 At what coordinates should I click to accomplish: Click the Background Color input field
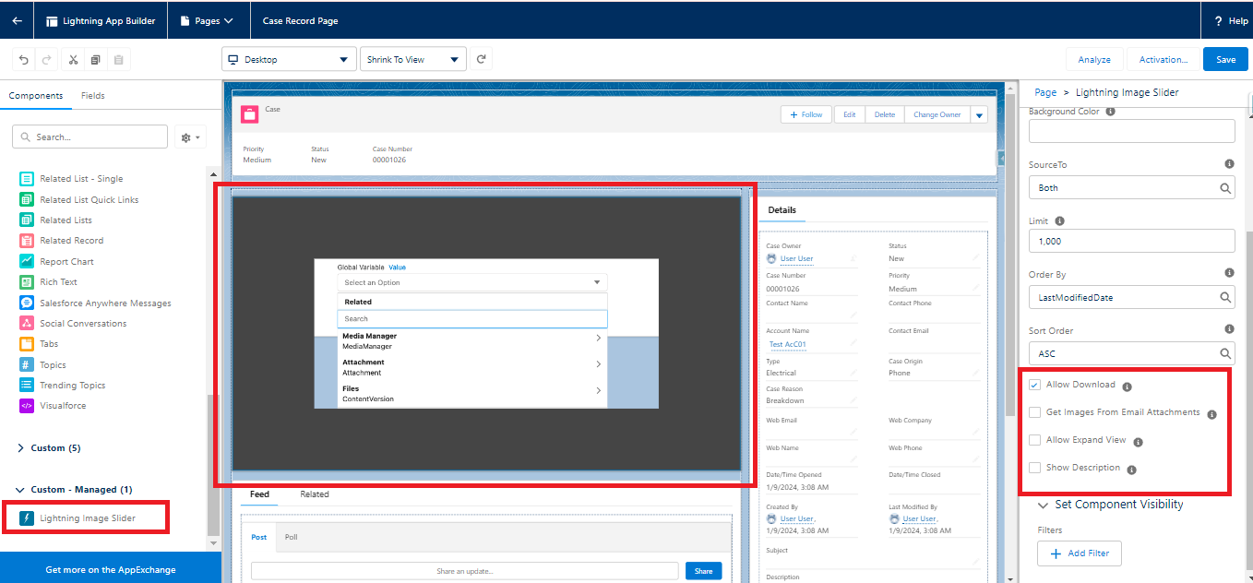(x=1131, y=131)
